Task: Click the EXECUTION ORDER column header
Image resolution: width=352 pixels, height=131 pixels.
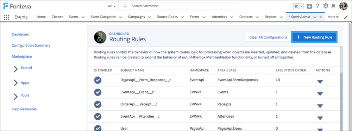Action: (291, 70)
